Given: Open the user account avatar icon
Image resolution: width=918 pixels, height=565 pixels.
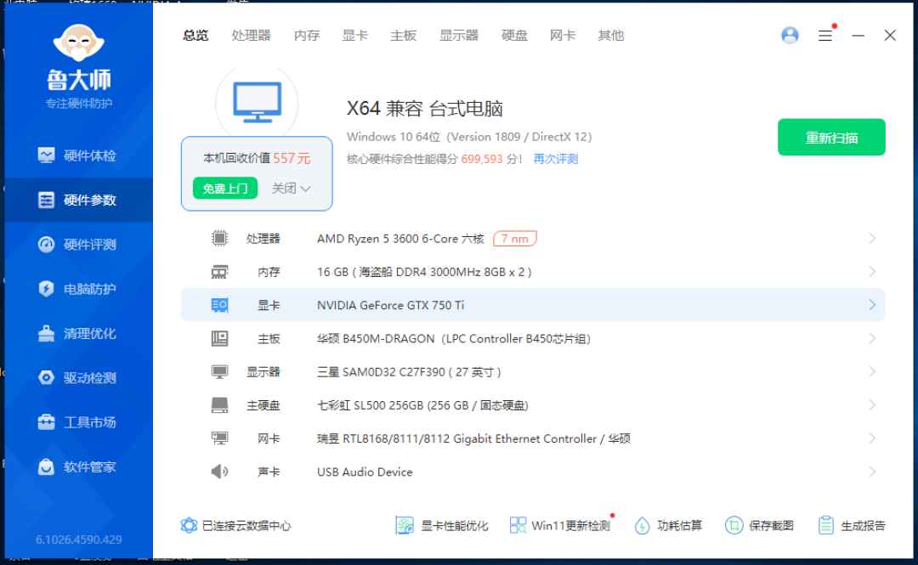Looking at the screenshot, I should pos(790,35).
